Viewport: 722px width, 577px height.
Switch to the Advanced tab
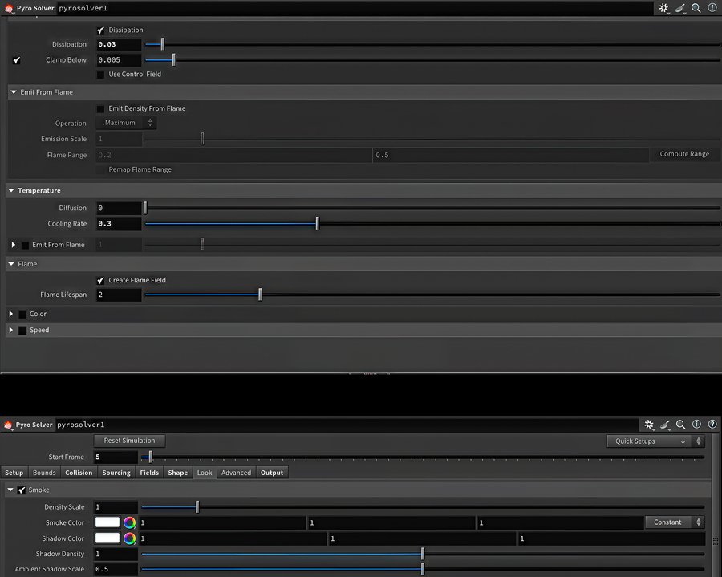[x=236, y=473]
